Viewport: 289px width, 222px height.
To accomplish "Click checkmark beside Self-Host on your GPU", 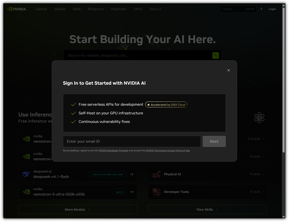I will [x=74, y=113].
